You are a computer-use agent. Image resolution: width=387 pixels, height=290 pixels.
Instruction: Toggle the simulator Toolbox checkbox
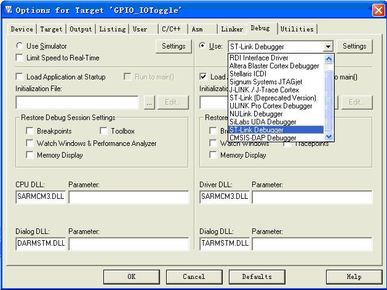click(x=103, y=131)
